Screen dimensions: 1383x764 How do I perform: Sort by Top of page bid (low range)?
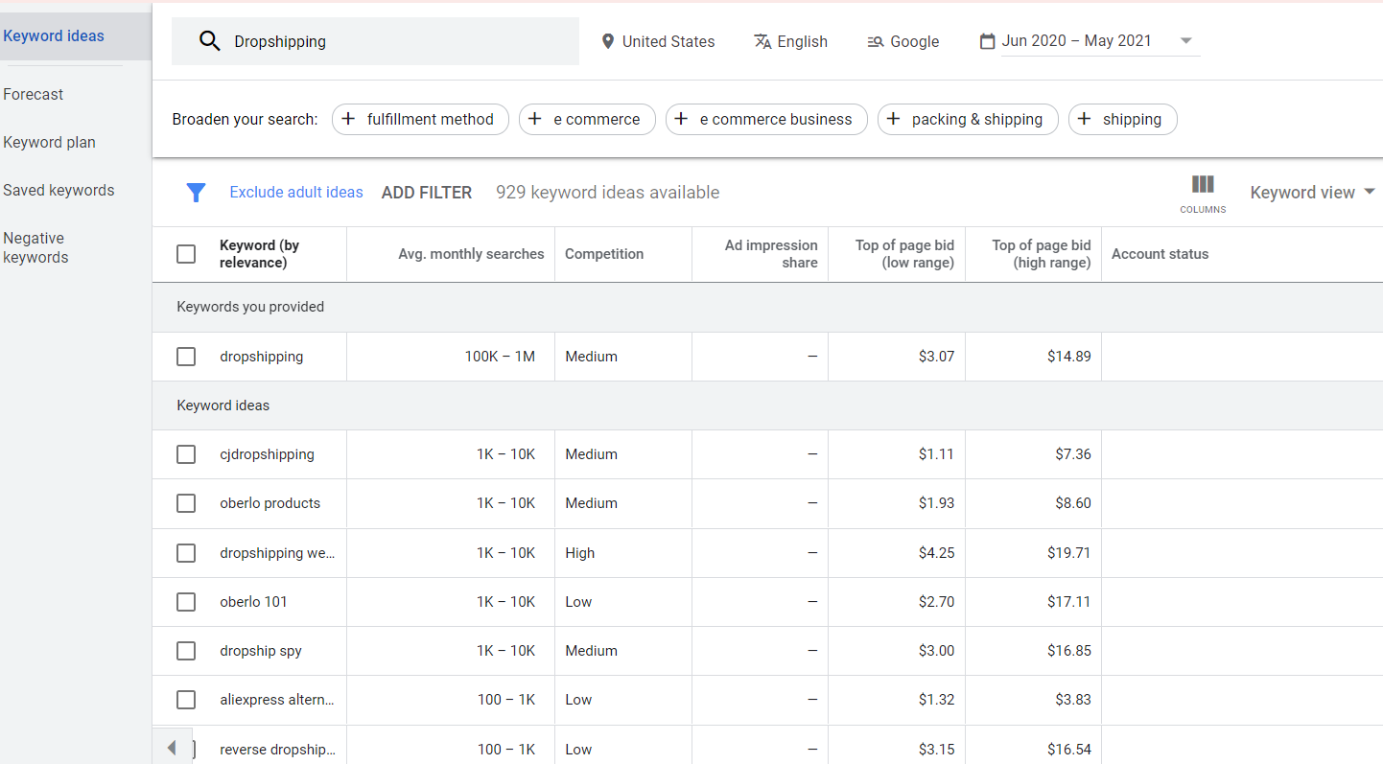tap(904, 254)
